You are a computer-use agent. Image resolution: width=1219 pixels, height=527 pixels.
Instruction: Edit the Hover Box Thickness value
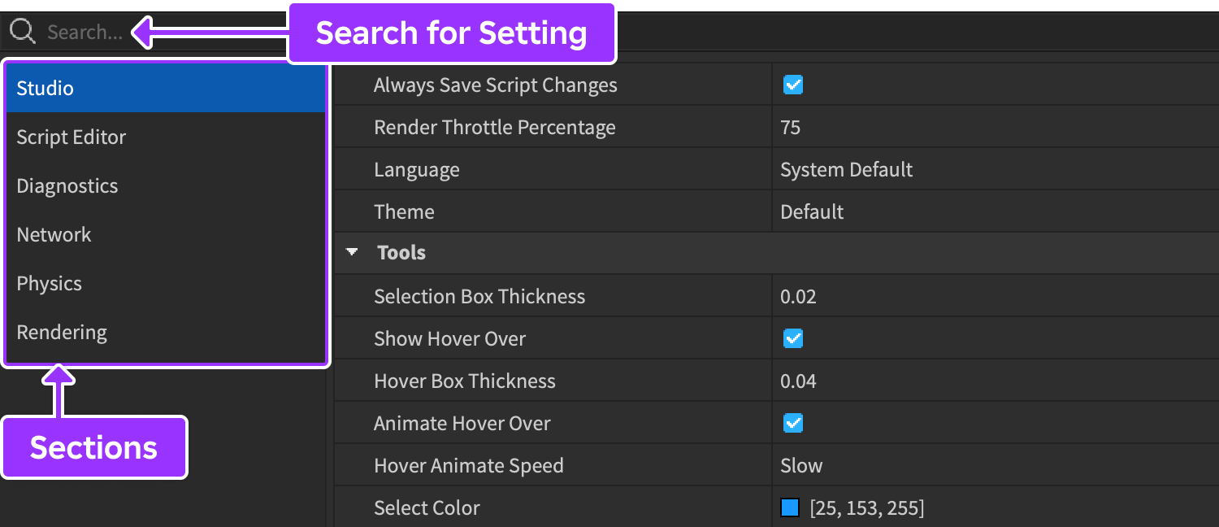pyautogui.click(x=798, y=381)
